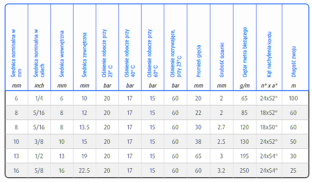Click the 3/8 inch diameter cell

coord(39,141)
